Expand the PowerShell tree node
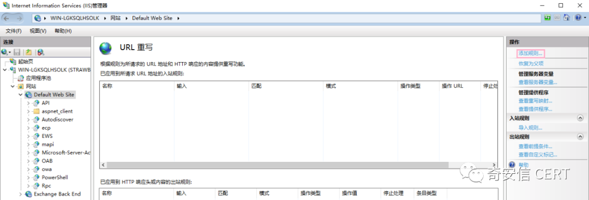This screenshot has width=589, height=200. point(28,177)
